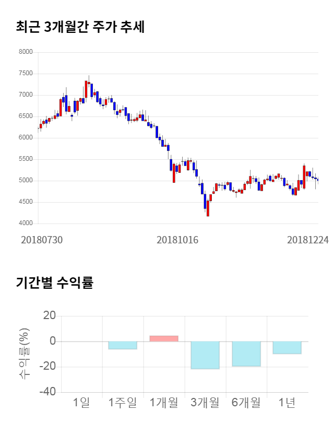Select the 6개월 return bar
This screenshot has width=334, height=423.
(x=246, y=354)
